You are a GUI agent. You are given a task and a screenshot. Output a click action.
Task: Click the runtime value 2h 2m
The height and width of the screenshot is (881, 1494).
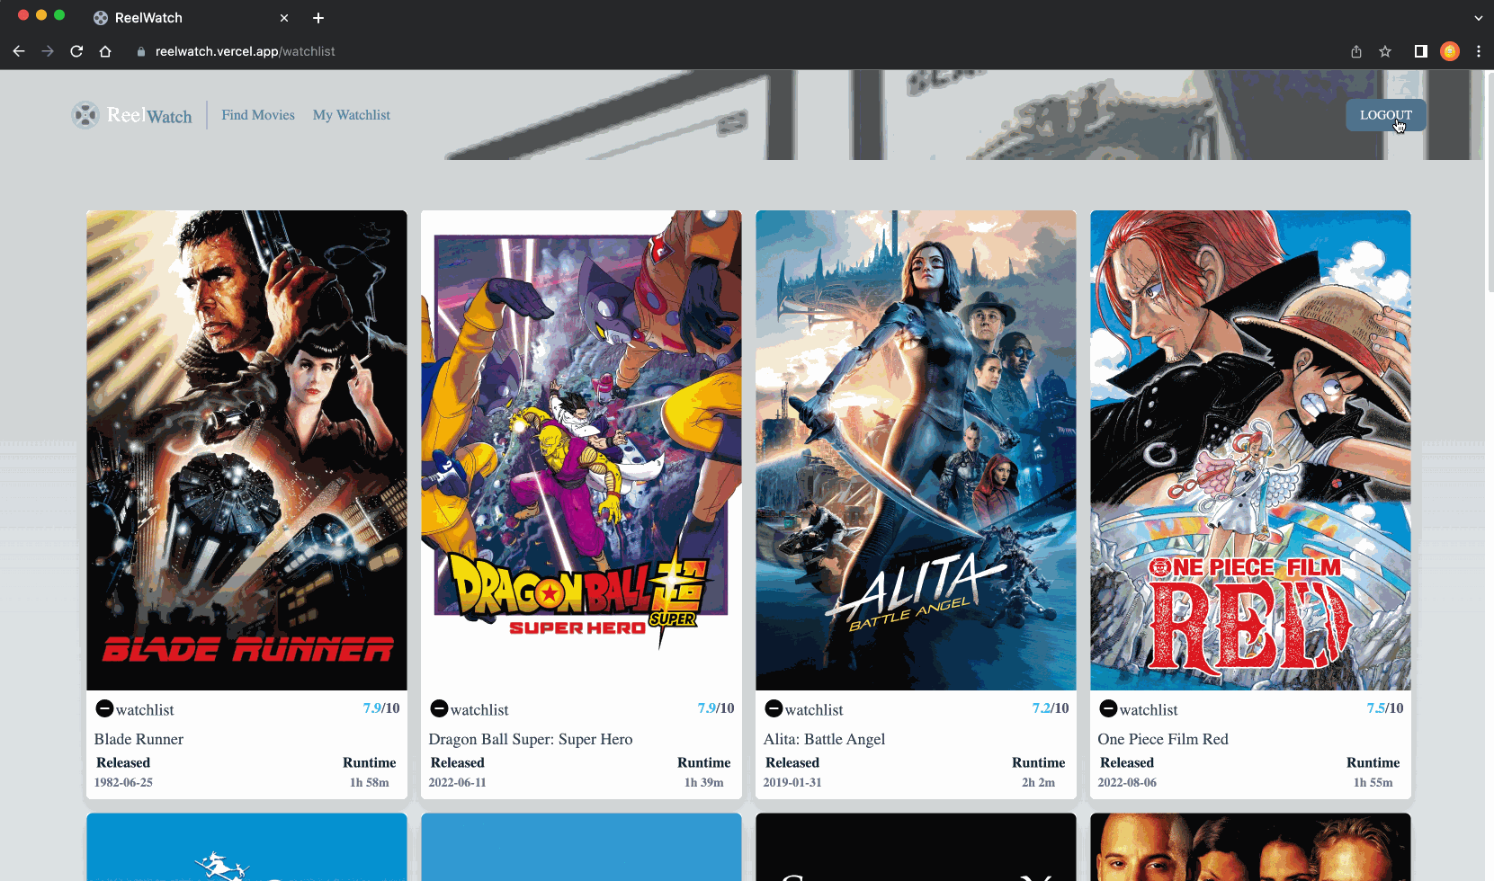point(1038,782)
